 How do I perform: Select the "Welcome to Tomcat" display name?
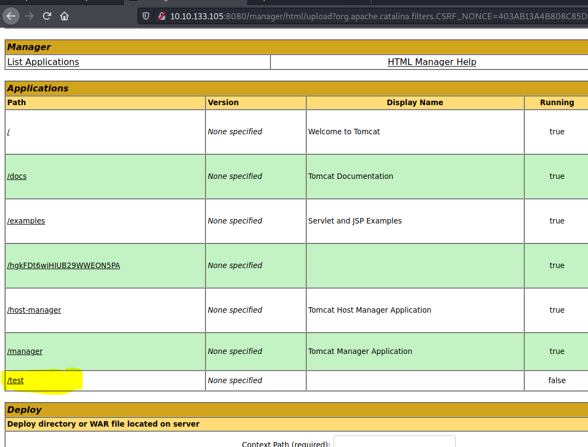tap(344, 132)
